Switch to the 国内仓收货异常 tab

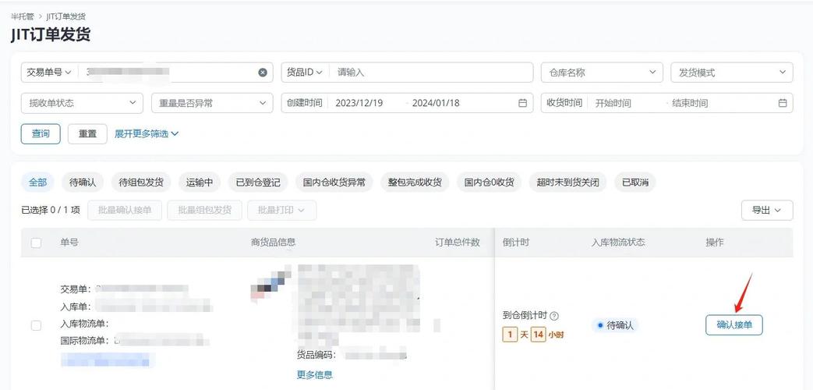pyautogui.click(x=334, y=183)
